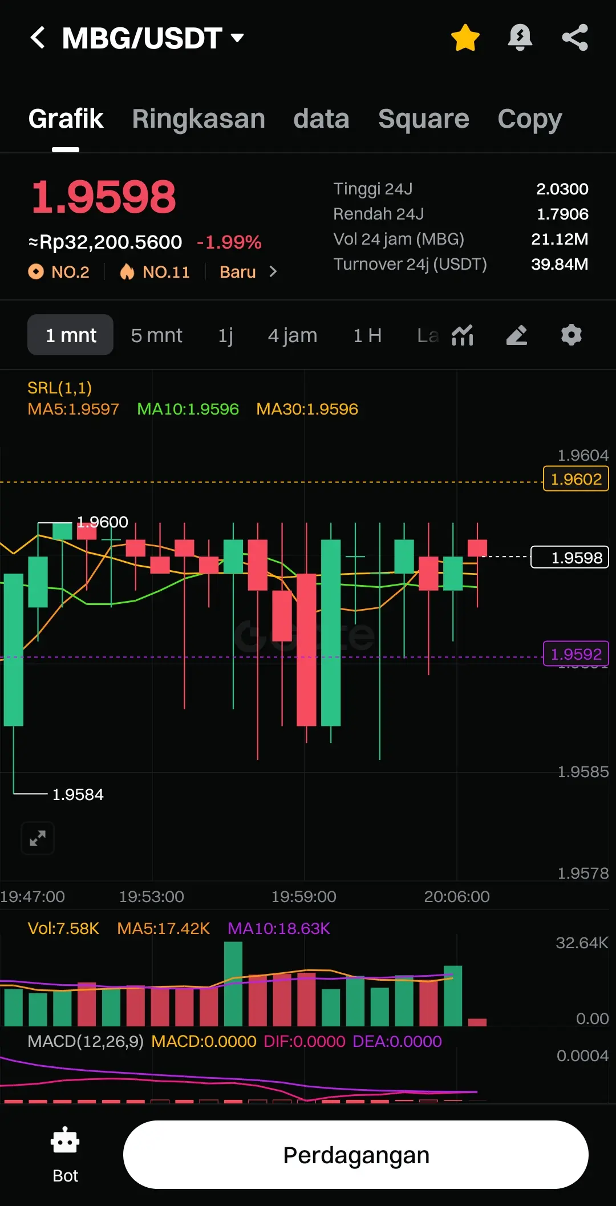This screenshot has height=1206, width=616.
Task: Open the Bot icon
Action: [65, 1155]
